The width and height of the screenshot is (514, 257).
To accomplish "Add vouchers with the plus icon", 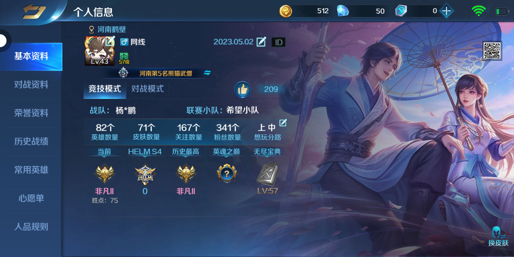I will pos(446,11).
